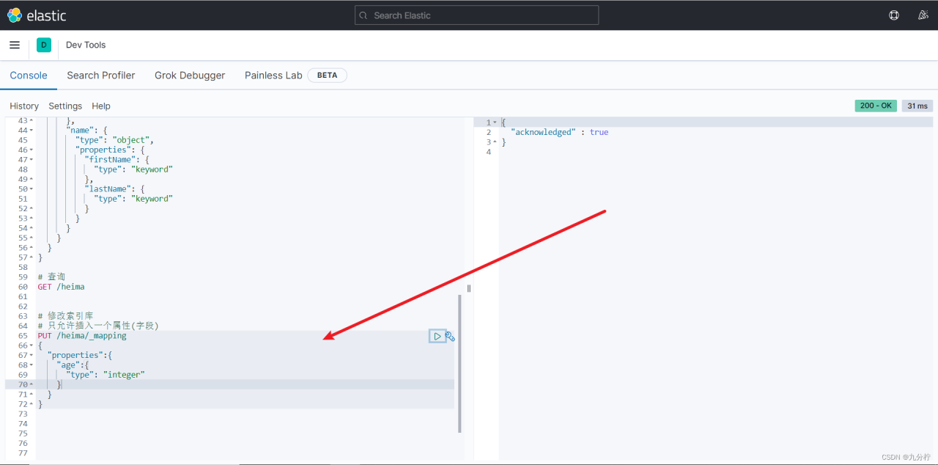Collapse fold arrow at line 68
The height and width of the screenshot is (465, 938).
tap(31, 365)
